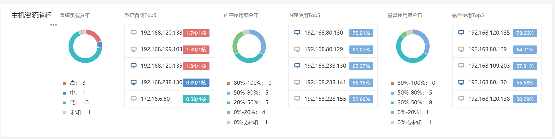Click monitor icon beside 192.168.120.138 in load list
Screen dimensions: 555x139
[133, 33]
